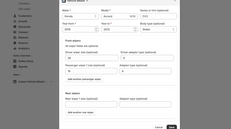Click the Customers person icon
Screen dimensions: 231x129
pyautogui.click(x=15, y=16)
